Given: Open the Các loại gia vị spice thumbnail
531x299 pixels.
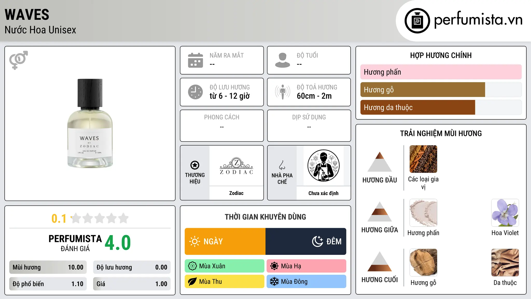Looking at the screenshot, I should pyautogui.click(x=423, y=159).
